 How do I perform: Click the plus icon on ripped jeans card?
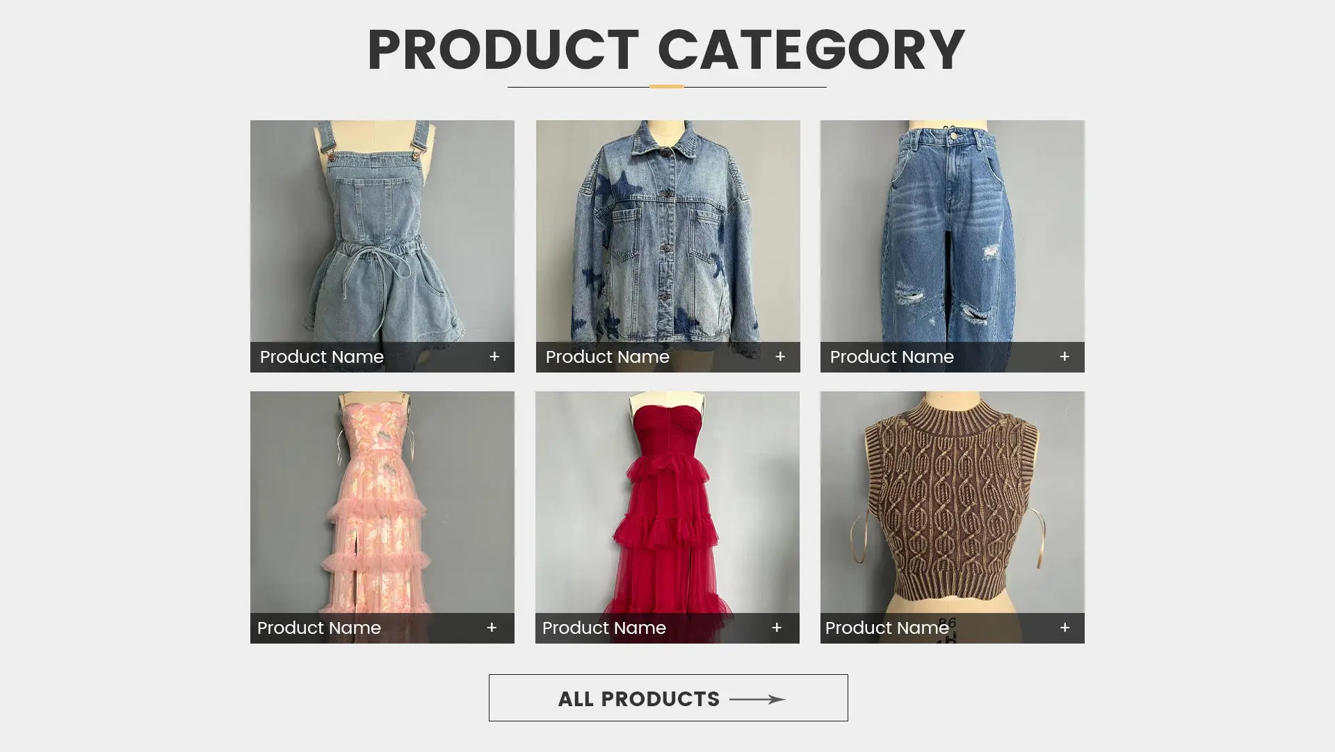[x=1065, y=357]
